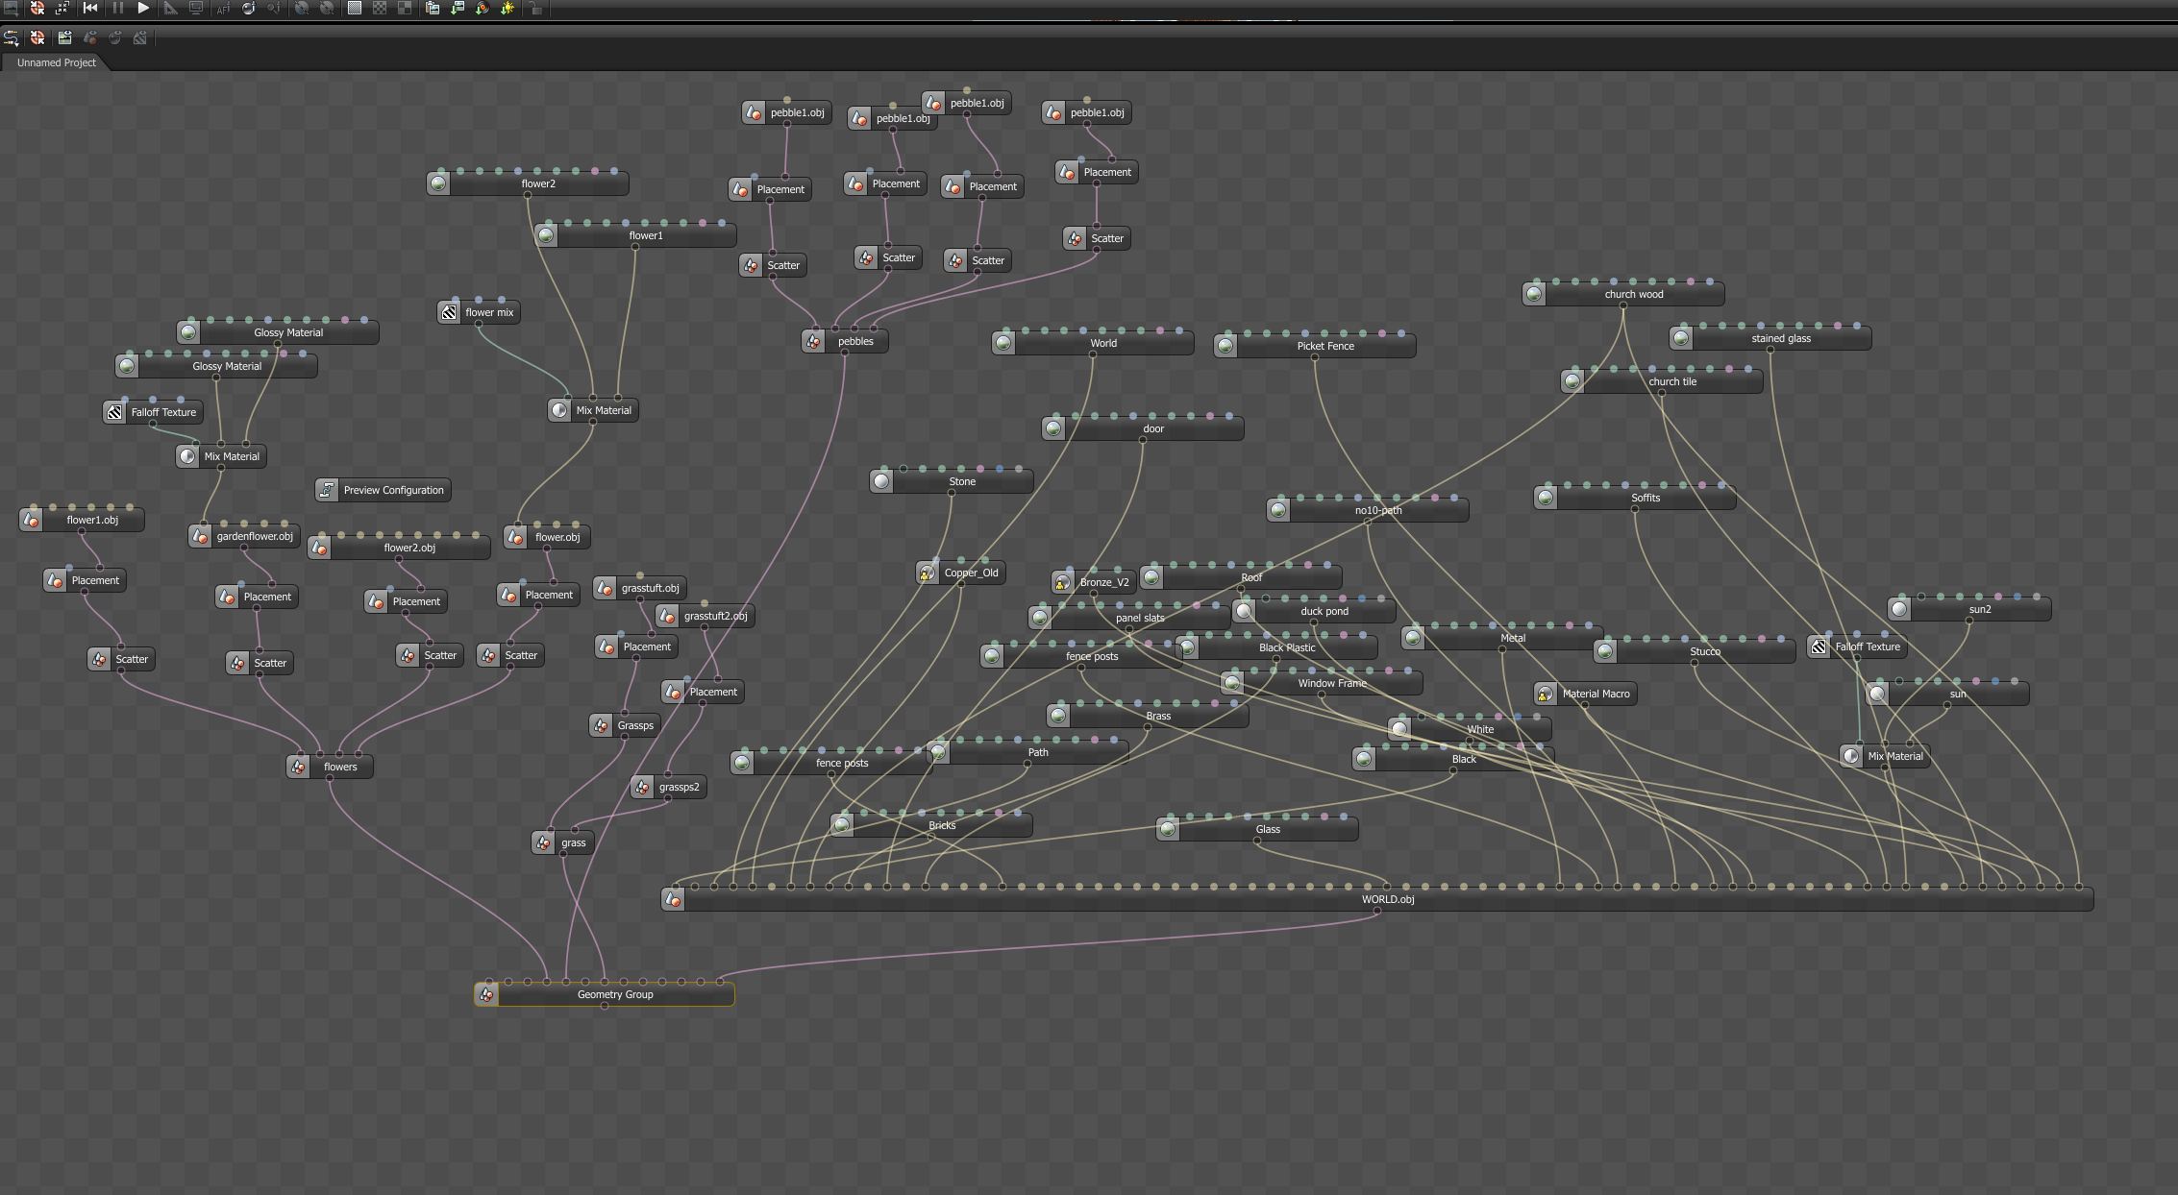Image resolution: width=2178 pixels, height=1195 pixels.
Task: Pause the render
Action: point(117,8)
